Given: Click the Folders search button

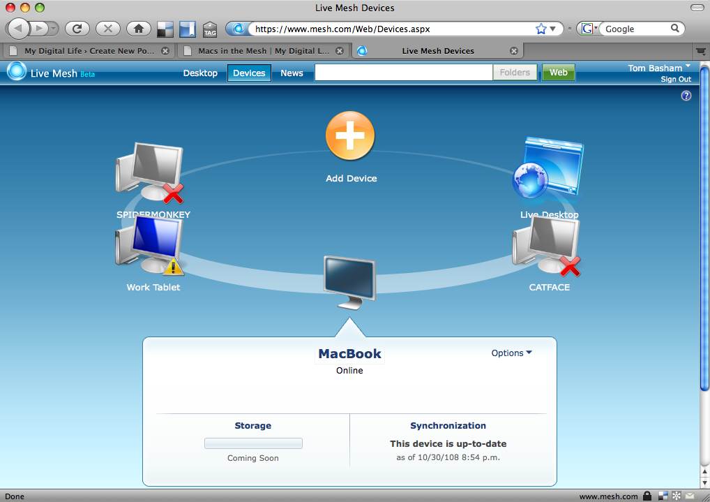Looking at the screenshot, I should coord(515,72).
